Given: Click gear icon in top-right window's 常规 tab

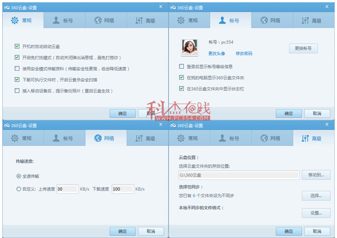Looking at the screenshot, I should point(181,21).
